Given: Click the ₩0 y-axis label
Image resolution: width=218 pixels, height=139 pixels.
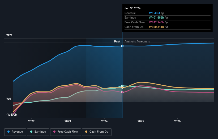Looking at the screenshot, I should 8,99.
